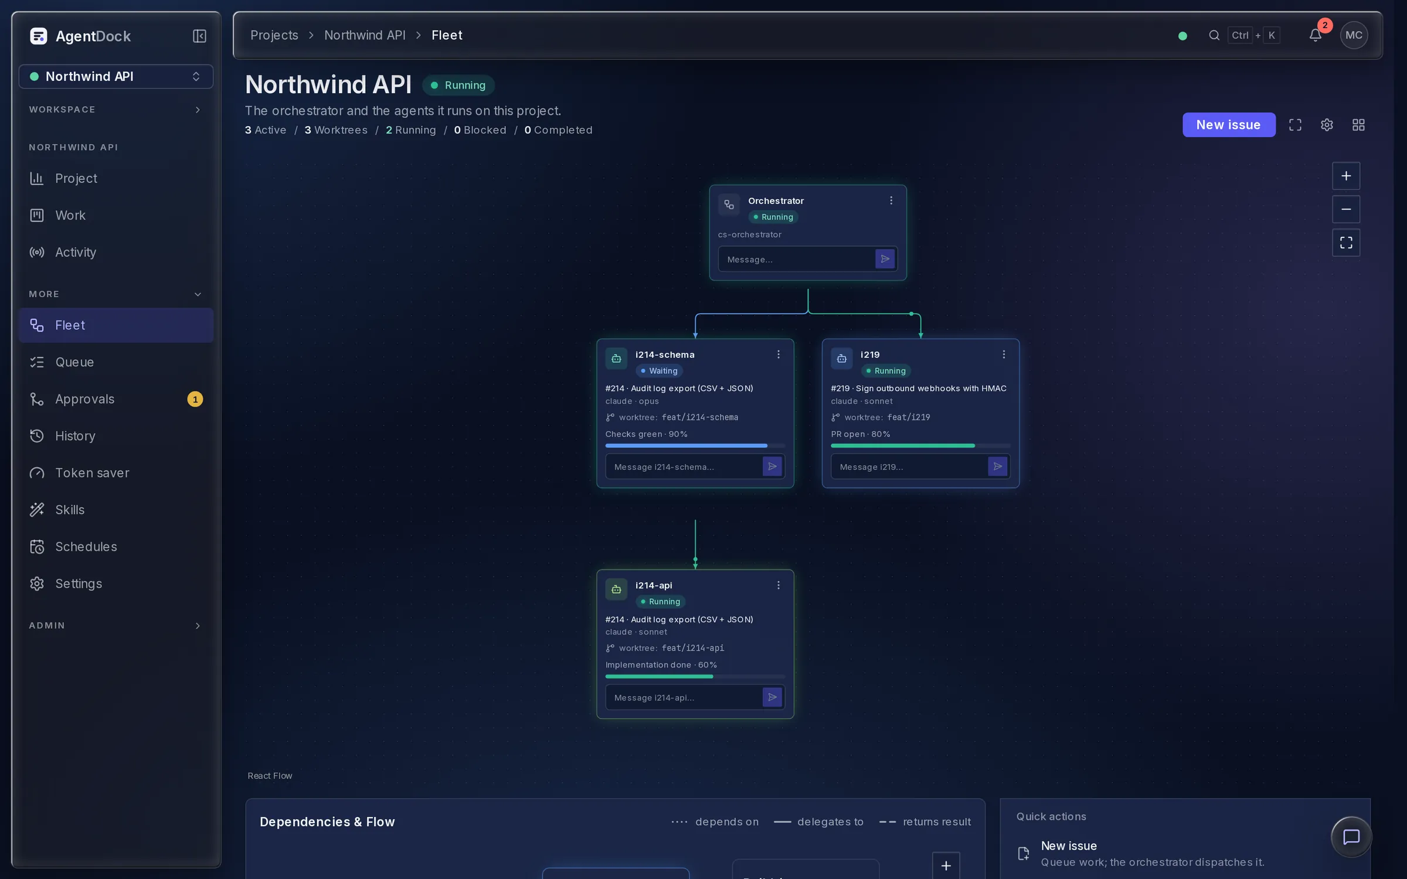1407x879 pixels.
Task: Click i219 80% progress bar
Action: click(x=920, y=446)
